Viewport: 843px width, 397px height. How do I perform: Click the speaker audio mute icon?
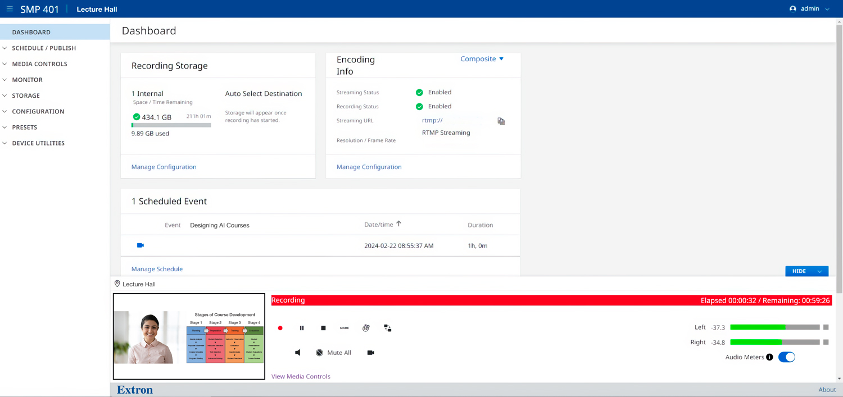(x=298, y=353)
